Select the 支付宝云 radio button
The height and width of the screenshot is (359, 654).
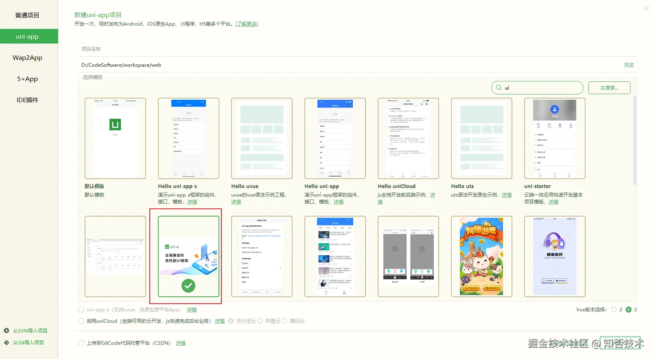231,321
